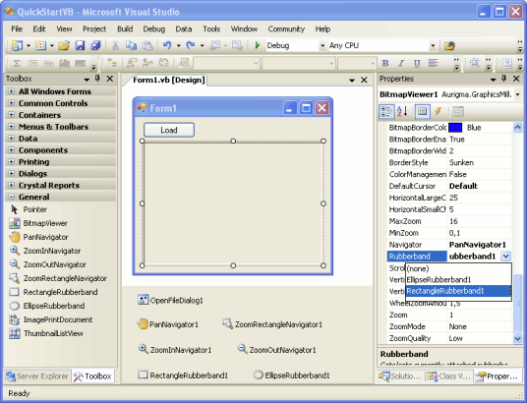Screen dimensions: 527x403
Task: Open the BitmapViewer1 object selector dropdown
Action: point(517,94)
